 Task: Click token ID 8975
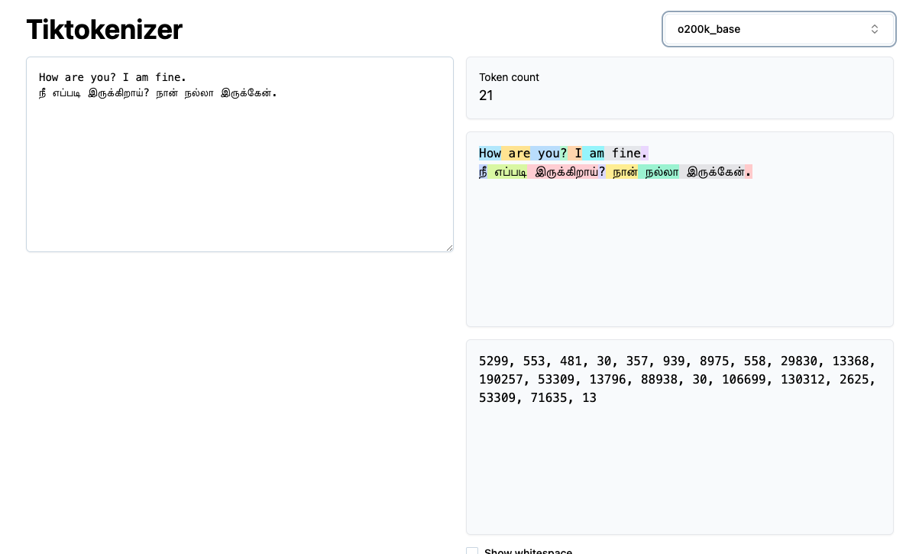[714, 361]
